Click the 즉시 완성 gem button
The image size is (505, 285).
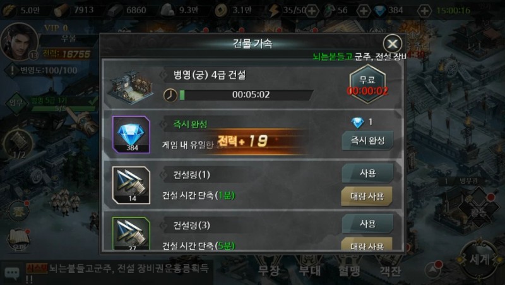point(367,140)
